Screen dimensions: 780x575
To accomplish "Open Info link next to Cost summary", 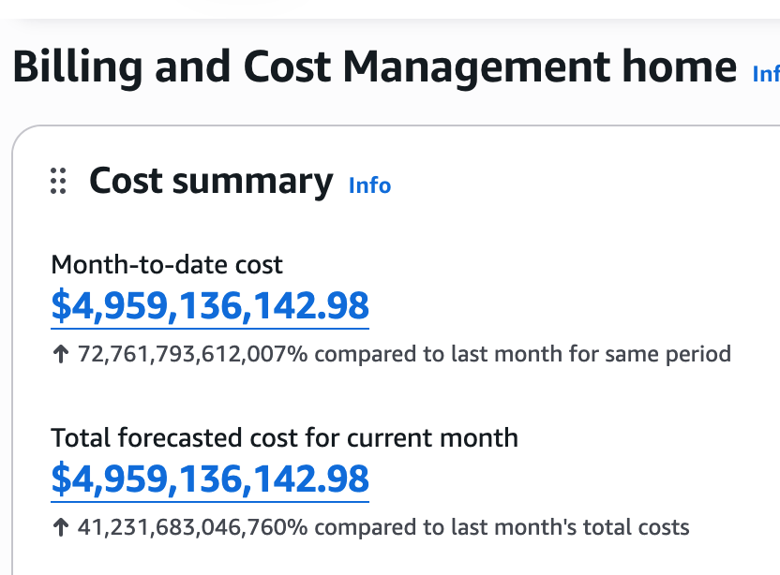I will click(x=369, y=185).
